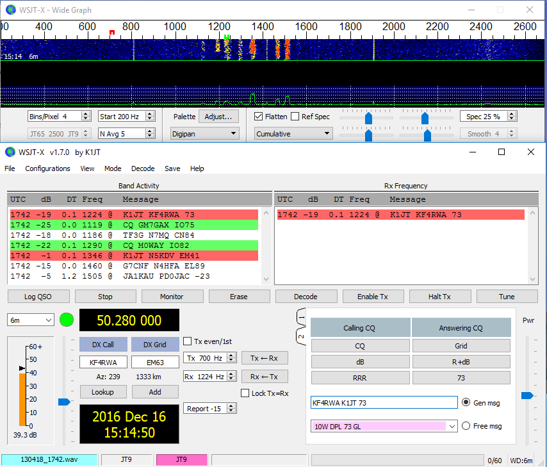Open the 6m band selector
The image size is (547, 467).
click(29, 320)
